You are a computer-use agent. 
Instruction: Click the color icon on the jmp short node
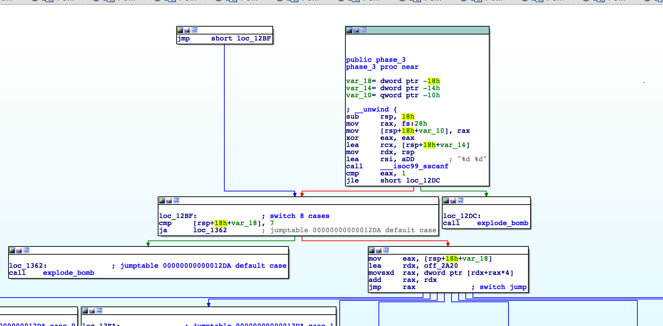click(x=180, y=30)
